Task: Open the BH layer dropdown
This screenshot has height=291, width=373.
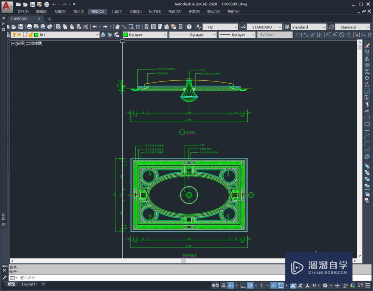Action: (x=97, y=34)
